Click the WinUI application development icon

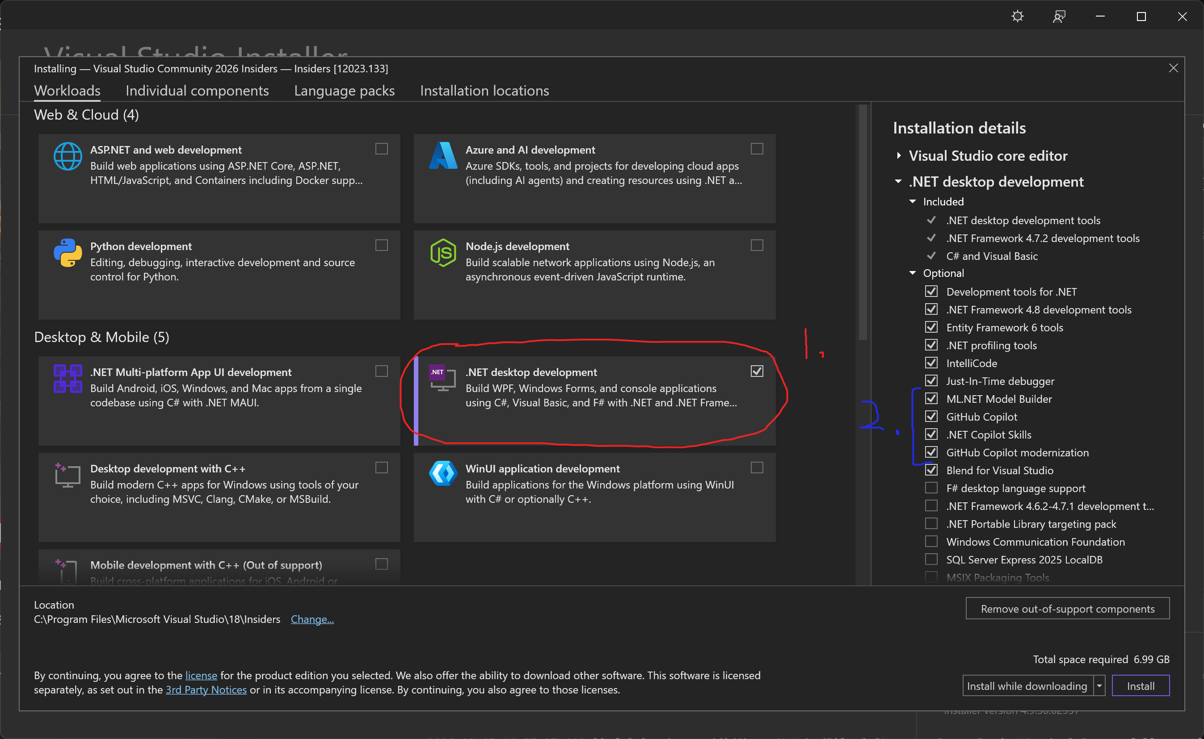pyautogui.click(x=443, y=474)
